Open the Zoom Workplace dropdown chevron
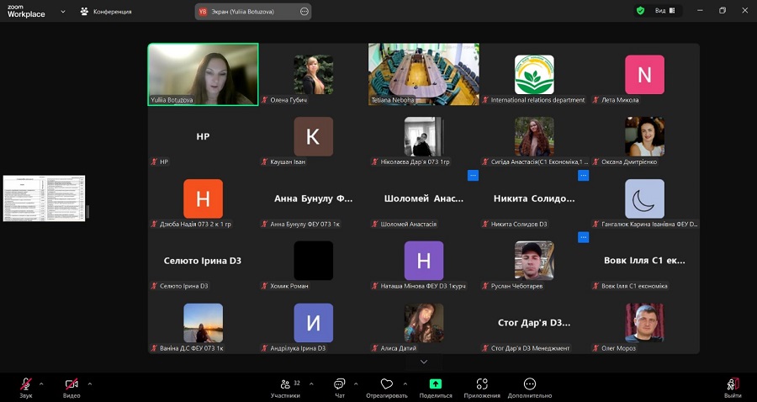The image size is (757, 402). click(x=61, y=12)
